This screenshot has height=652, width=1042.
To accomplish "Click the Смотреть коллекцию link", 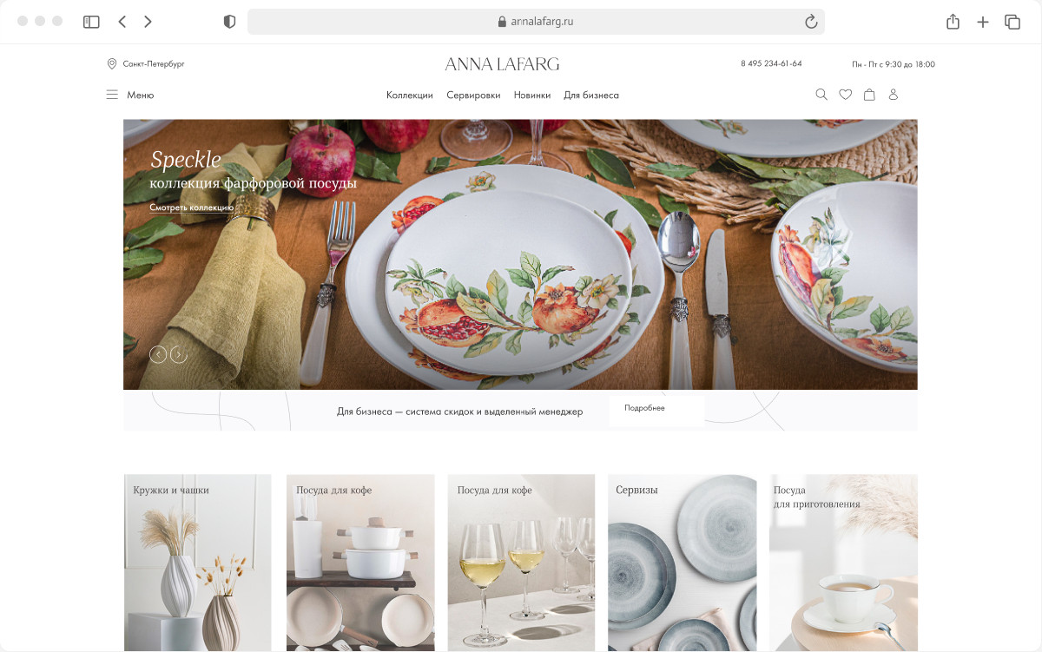I will click(x=191, y=207).
